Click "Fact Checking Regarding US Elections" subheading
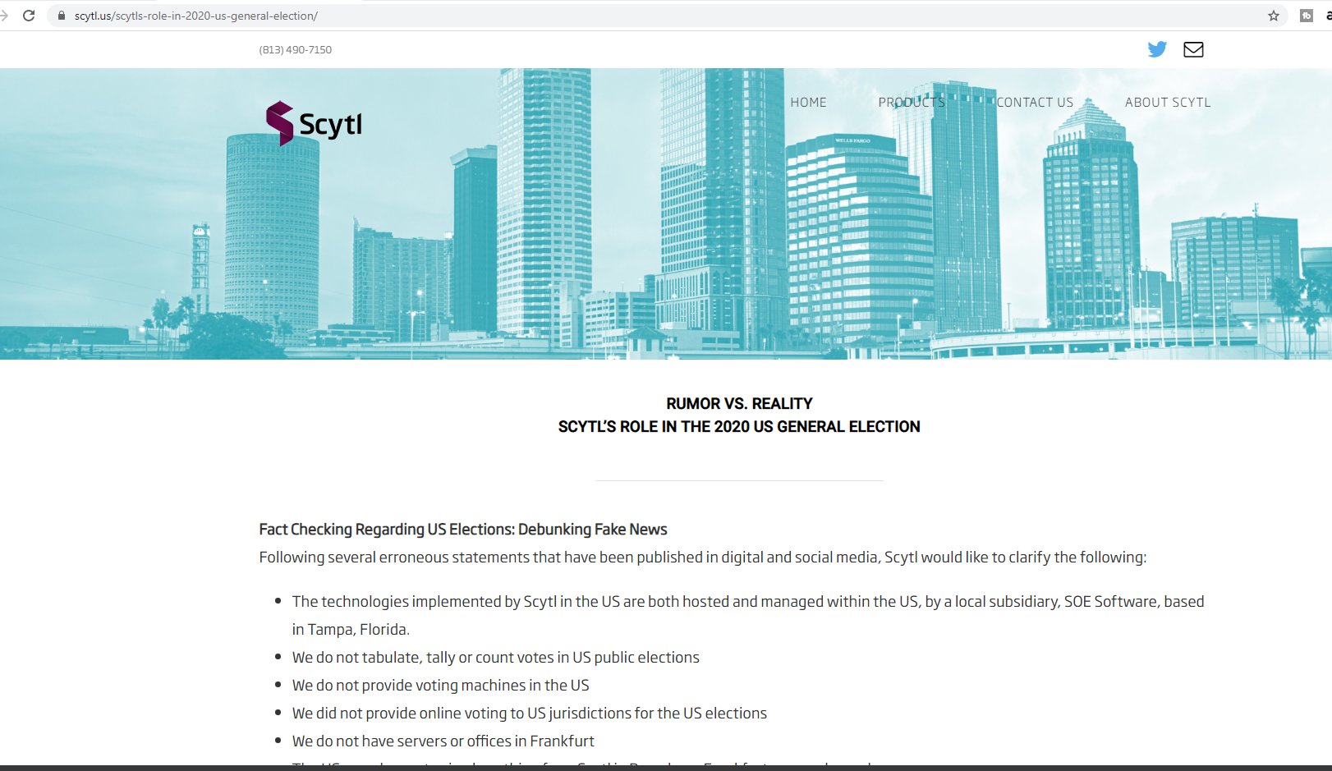 [463, 530]
